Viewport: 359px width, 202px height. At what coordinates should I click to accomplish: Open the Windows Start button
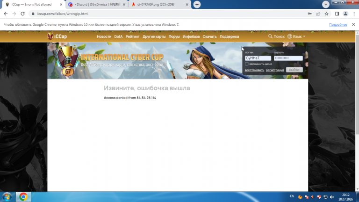pyautogui.click(x=7, y=197)
